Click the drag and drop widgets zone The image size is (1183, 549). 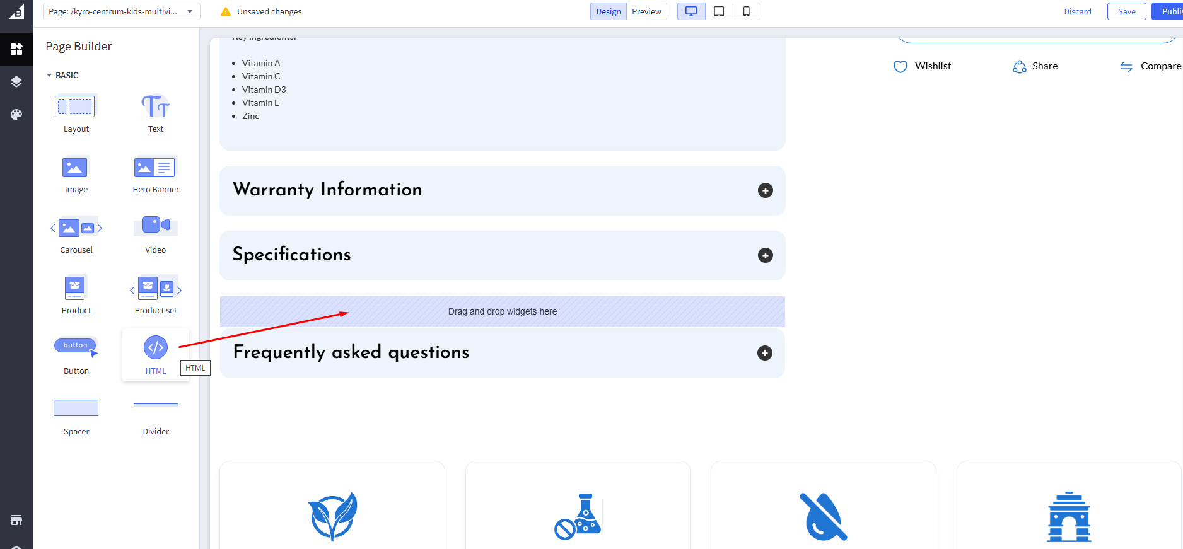(x=502, y=311)
